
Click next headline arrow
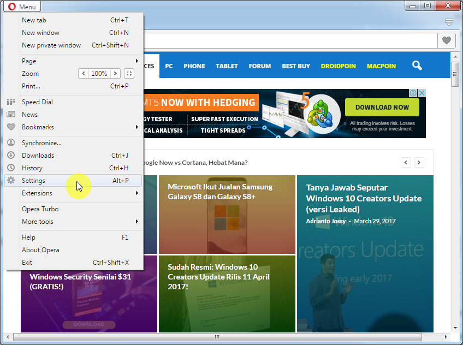(x=419, y=162)
